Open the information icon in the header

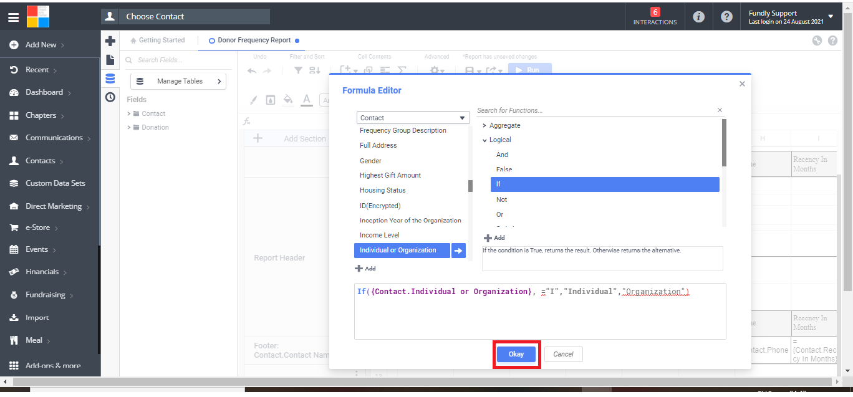(699, 17)
